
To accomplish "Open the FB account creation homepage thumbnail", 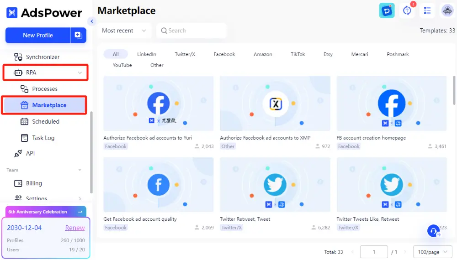I will point(392,103).
